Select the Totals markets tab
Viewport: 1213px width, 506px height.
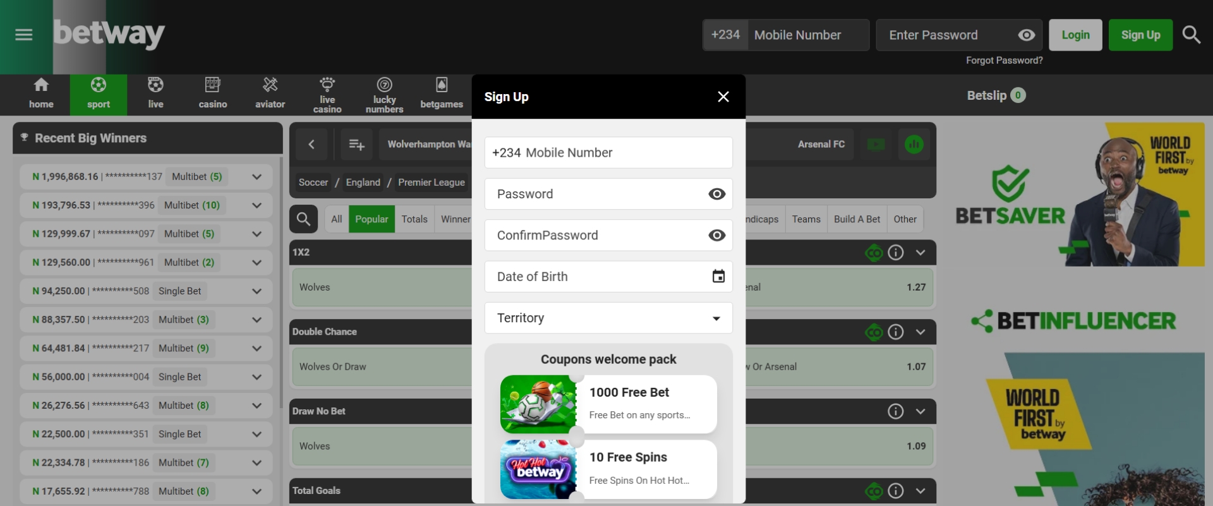pyautogui.click(x=414, y=219)
